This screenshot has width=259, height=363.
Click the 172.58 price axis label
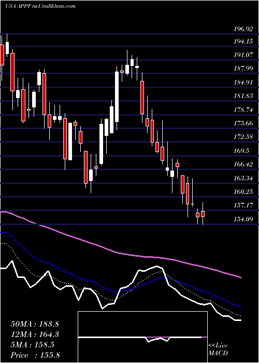pyautogui.click(x=243, y=137)
